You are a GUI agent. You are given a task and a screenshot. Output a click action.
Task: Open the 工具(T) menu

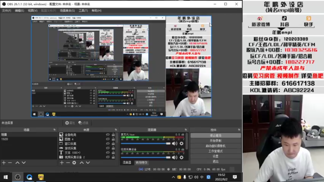83,11
